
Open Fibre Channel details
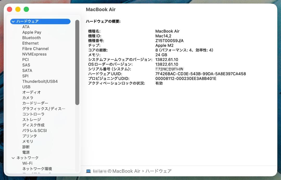(x=35, y=49)
